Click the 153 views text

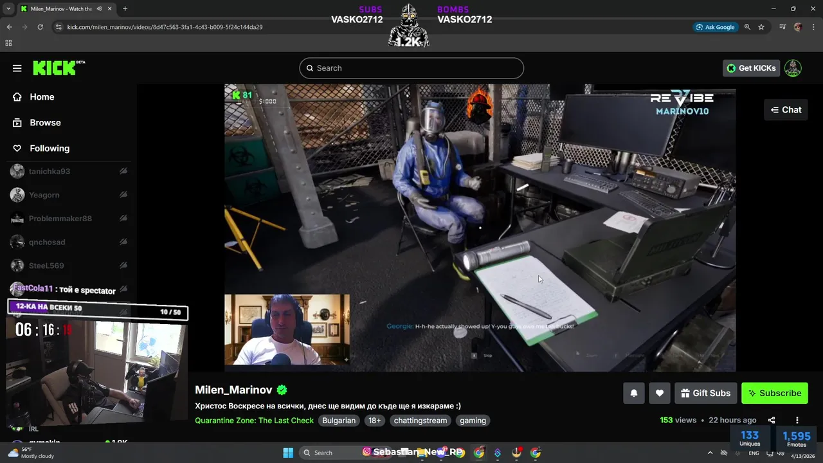tap(678, 420)
